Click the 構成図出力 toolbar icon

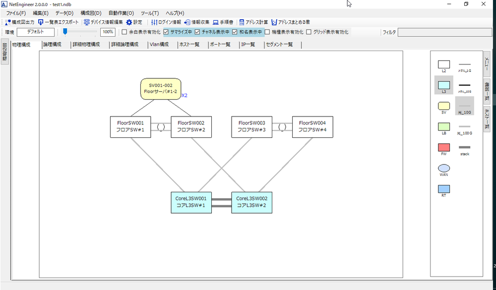[x=8, y=22]
